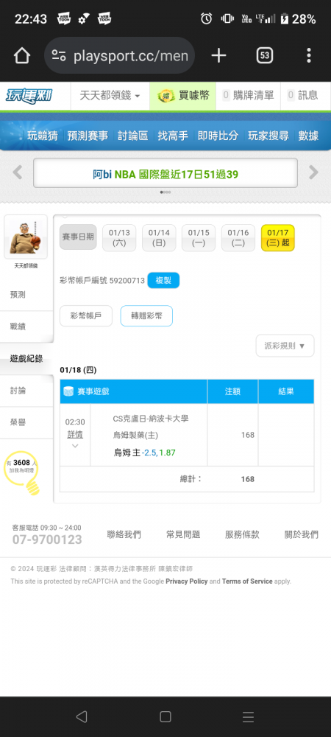Open Chrome three-dot menu
Screen dimensions: 331x737
[x=308, y=55]
